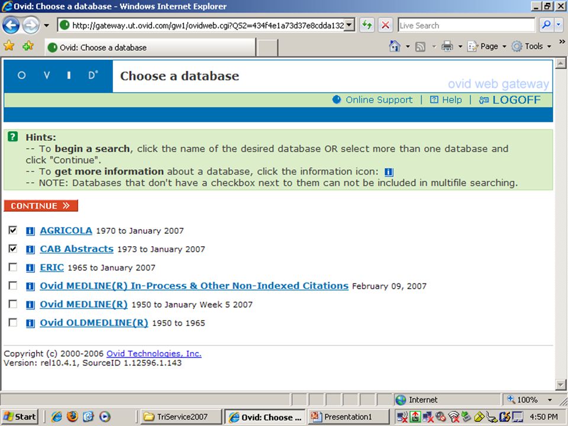This screenshot has width=568, height=426.
Task: Select the 'Ovid: Choose a database' tab
Action: pos(150,47)
